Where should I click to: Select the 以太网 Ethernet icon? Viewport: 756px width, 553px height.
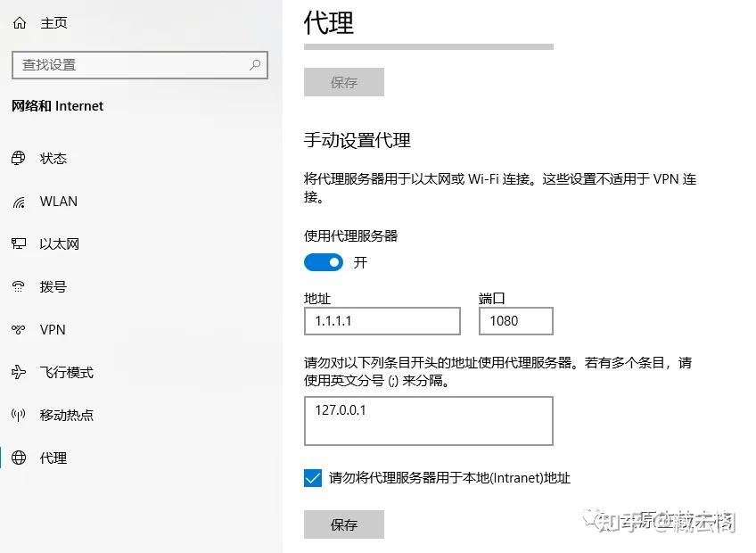(x=19, y=243)
